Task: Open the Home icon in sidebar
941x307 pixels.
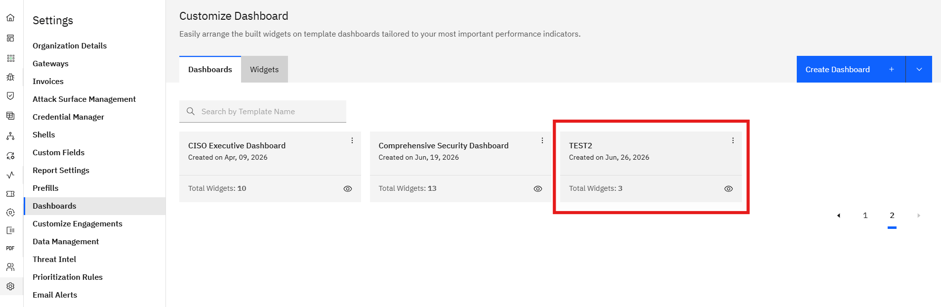Action: click(x=10, y=18)
